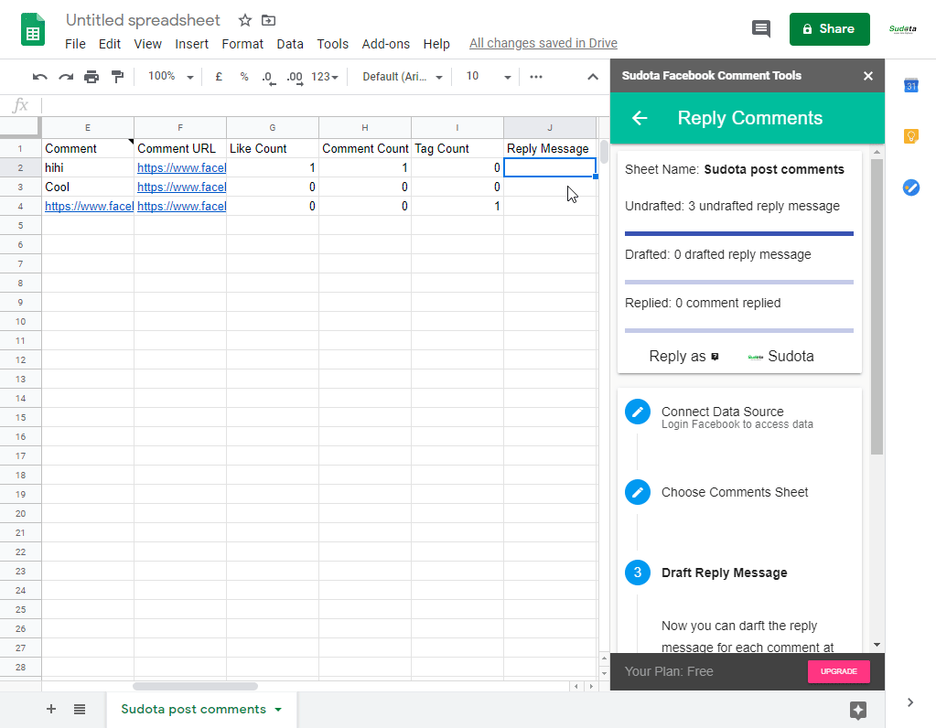
Task: Open more toolbar options ellipsis
Action: (x=536, y=77)
